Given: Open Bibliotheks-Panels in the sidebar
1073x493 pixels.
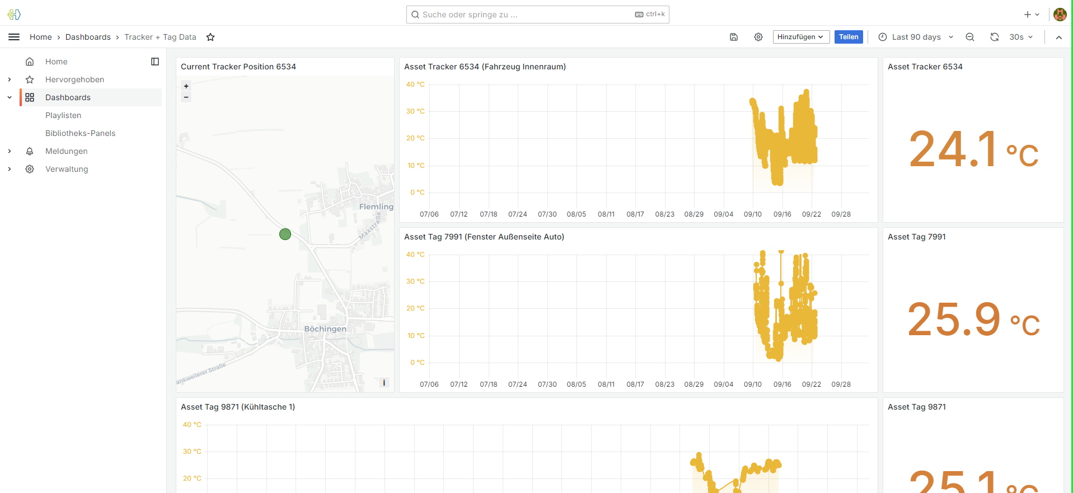Looking at the screenshot, I should click(x=80, y=133).
